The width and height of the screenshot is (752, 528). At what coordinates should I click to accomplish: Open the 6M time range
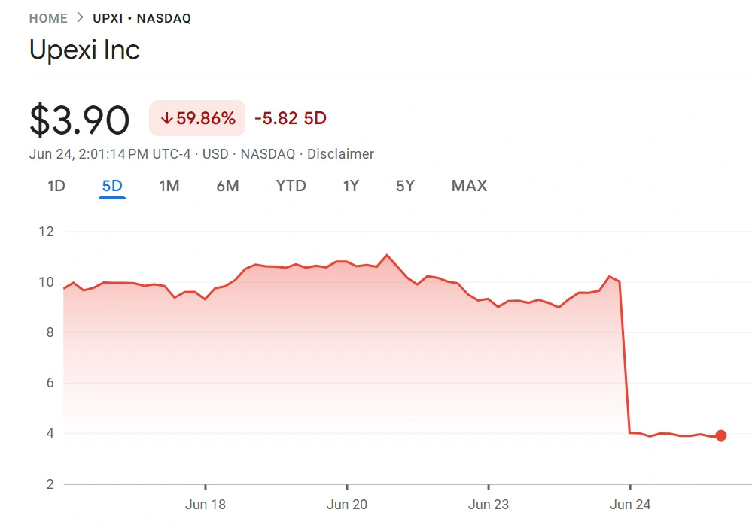pos(227,186)
